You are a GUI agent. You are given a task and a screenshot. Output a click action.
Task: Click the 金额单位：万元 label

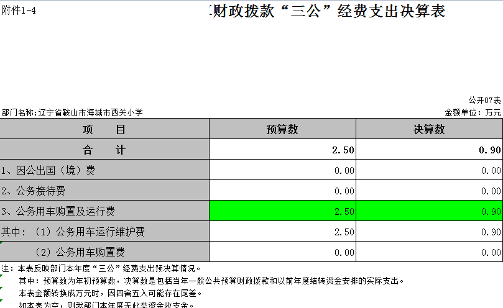[473, 112]
